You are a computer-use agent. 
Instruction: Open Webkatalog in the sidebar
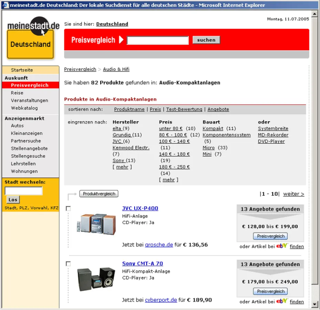coord(24,108)
